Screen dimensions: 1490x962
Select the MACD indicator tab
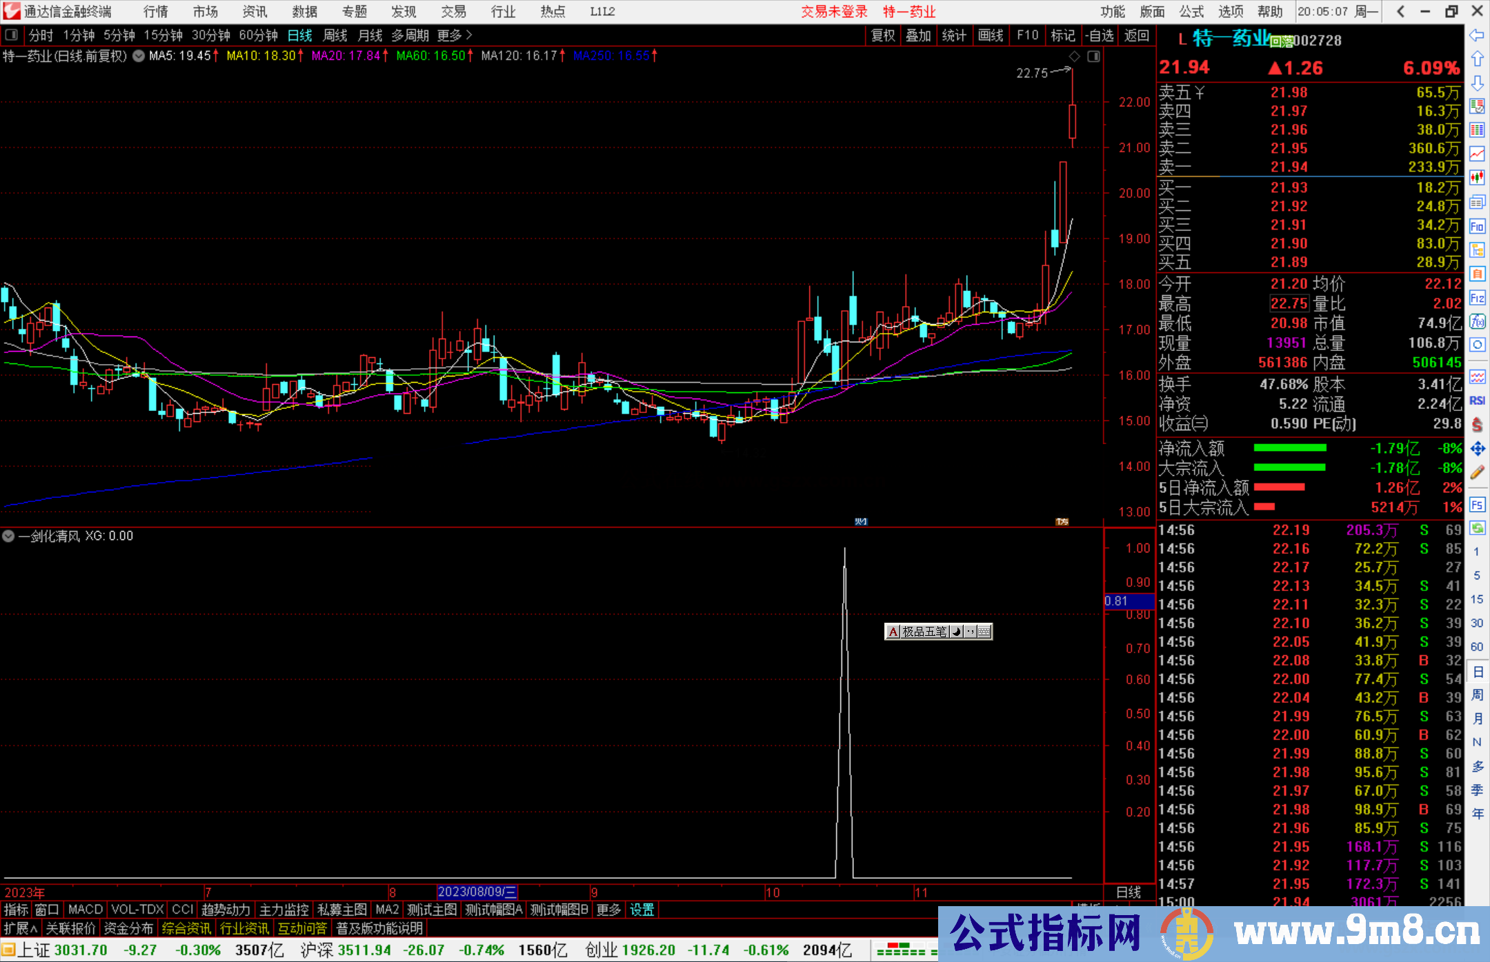tap(85, 910)
